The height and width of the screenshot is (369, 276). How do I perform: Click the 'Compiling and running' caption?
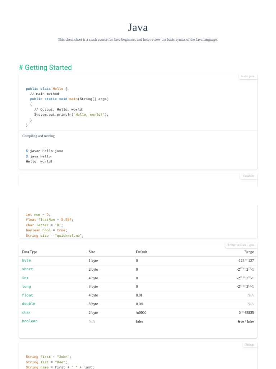[38, 136]
